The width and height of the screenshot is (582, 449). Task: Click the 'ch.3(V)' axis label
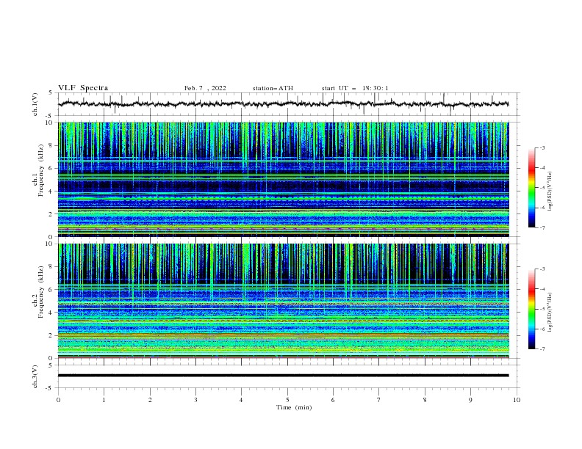click(x=35, y=376)
